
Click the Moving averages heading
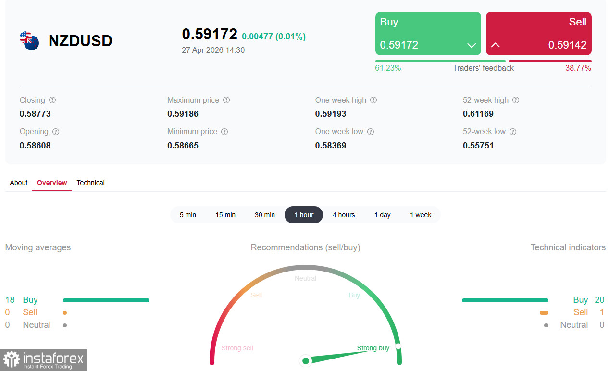coord(38,247)
